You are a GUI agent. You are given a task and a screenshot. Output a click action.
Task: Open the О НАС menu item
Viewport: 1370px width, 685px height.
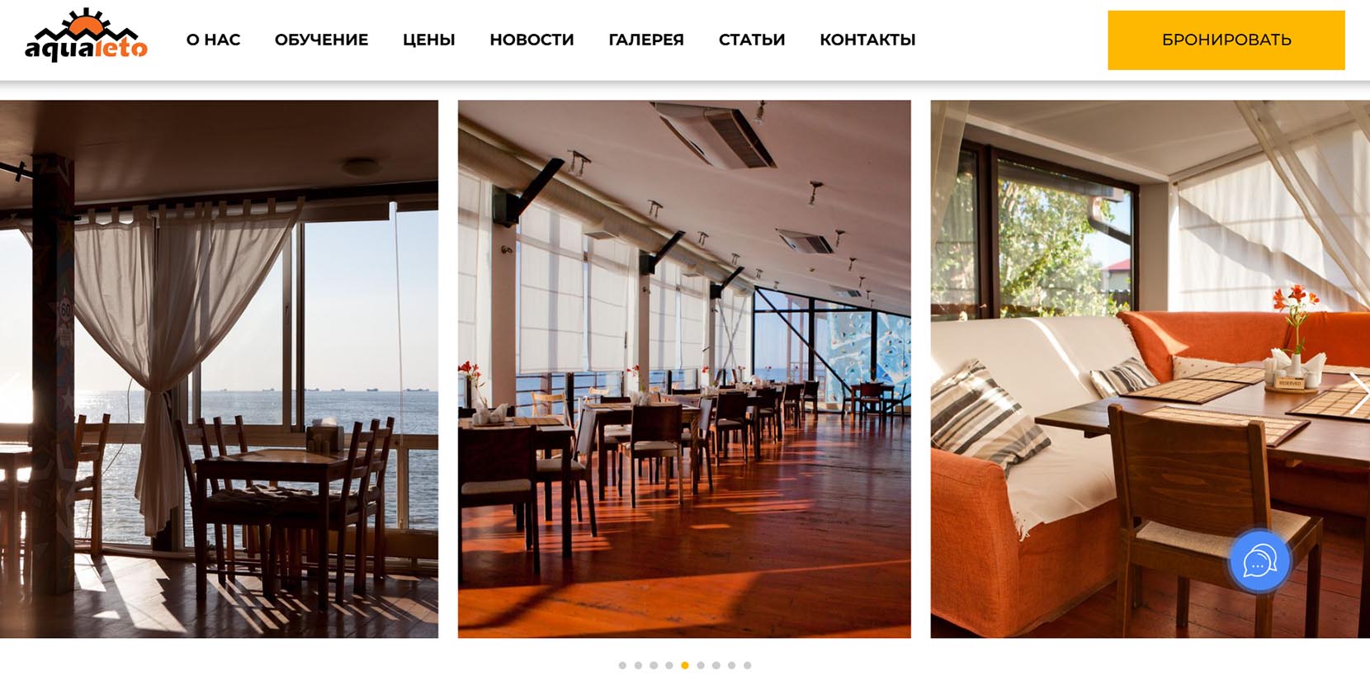pyautogui.click(x=213, y=40)
